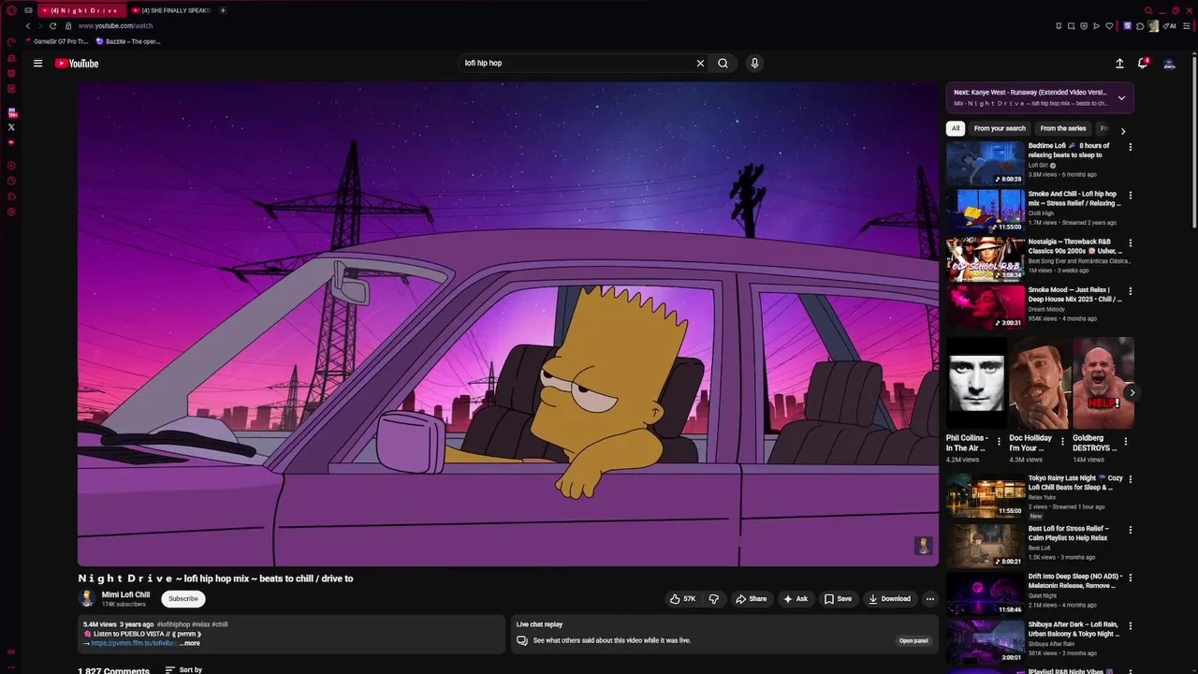Open the X (Twitter) sidebar icon
The width and height of the screenshot is (1198, 674).
(11, 126)
